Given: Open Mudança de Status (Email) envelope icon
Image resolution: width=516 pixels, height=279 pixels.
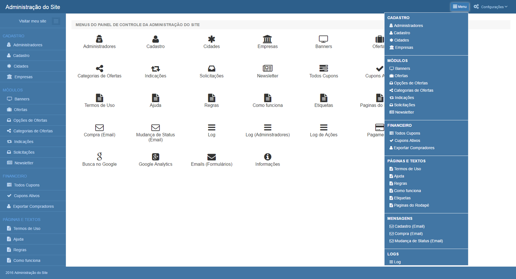Looking at the screenshot, I should coord(155,127).
